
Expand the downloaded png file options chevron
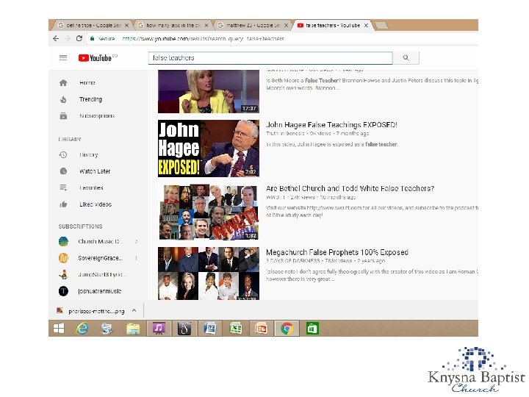(134, 310)
